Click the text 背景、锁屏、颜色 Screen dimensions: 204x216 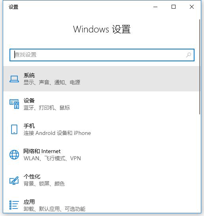[44, 184]
